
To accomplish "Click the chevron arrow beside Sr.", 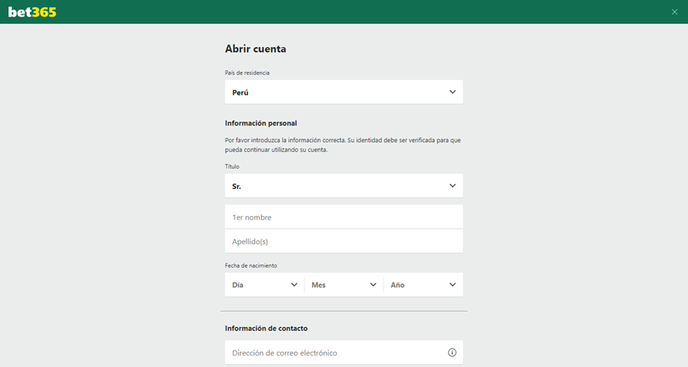I will click(453, 186).
